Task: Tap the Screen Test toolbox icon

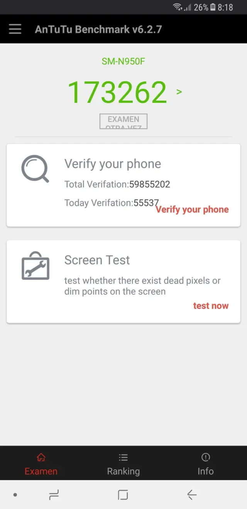Action: [x=35, y=266]
